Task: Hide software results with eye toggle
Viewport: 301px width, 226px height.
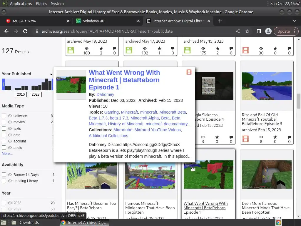Action: point(10,116)
